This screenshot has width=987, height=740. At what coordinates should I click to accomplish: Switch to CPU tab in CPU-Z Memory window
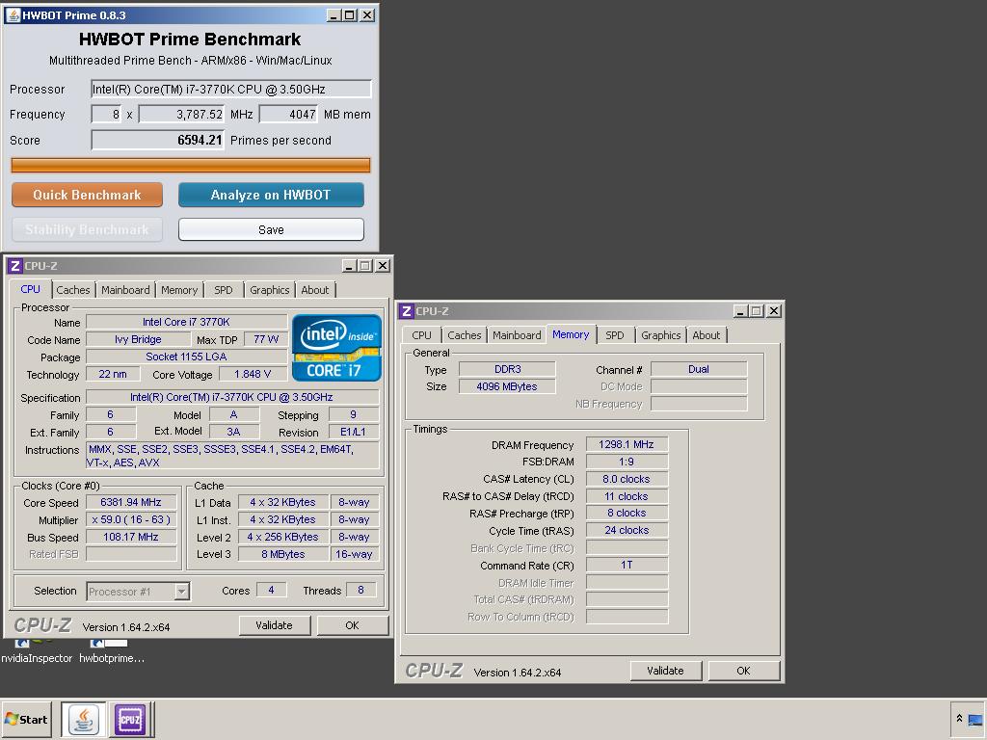point(422,335)
